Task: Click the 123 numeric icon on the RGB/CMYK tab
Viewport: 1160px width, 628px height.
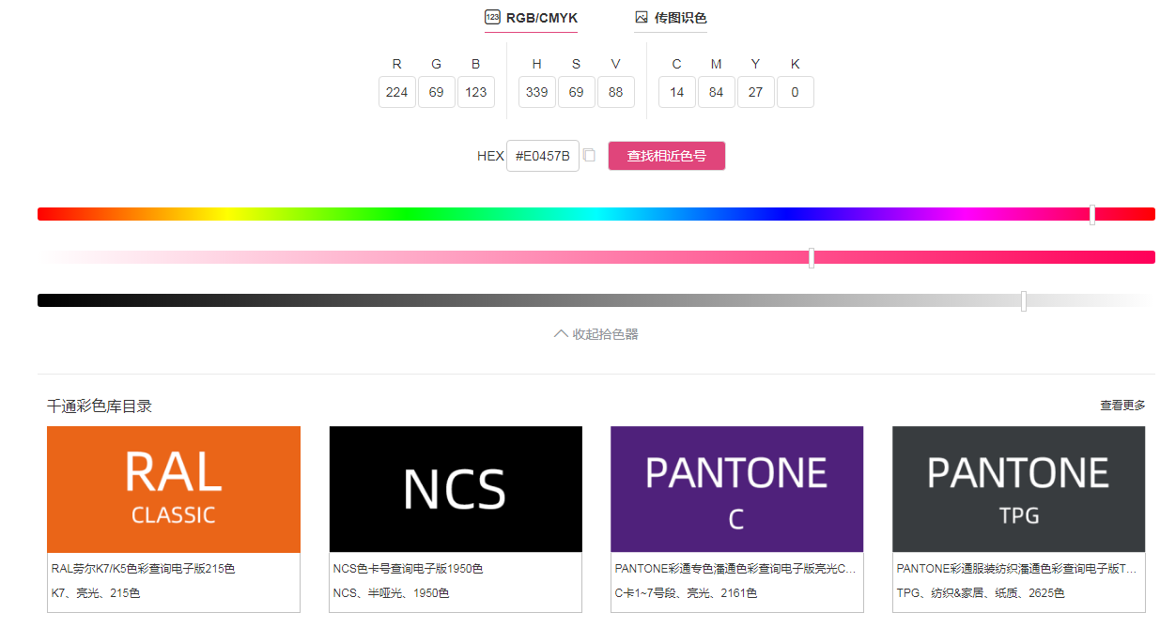Action: [495, 17]
